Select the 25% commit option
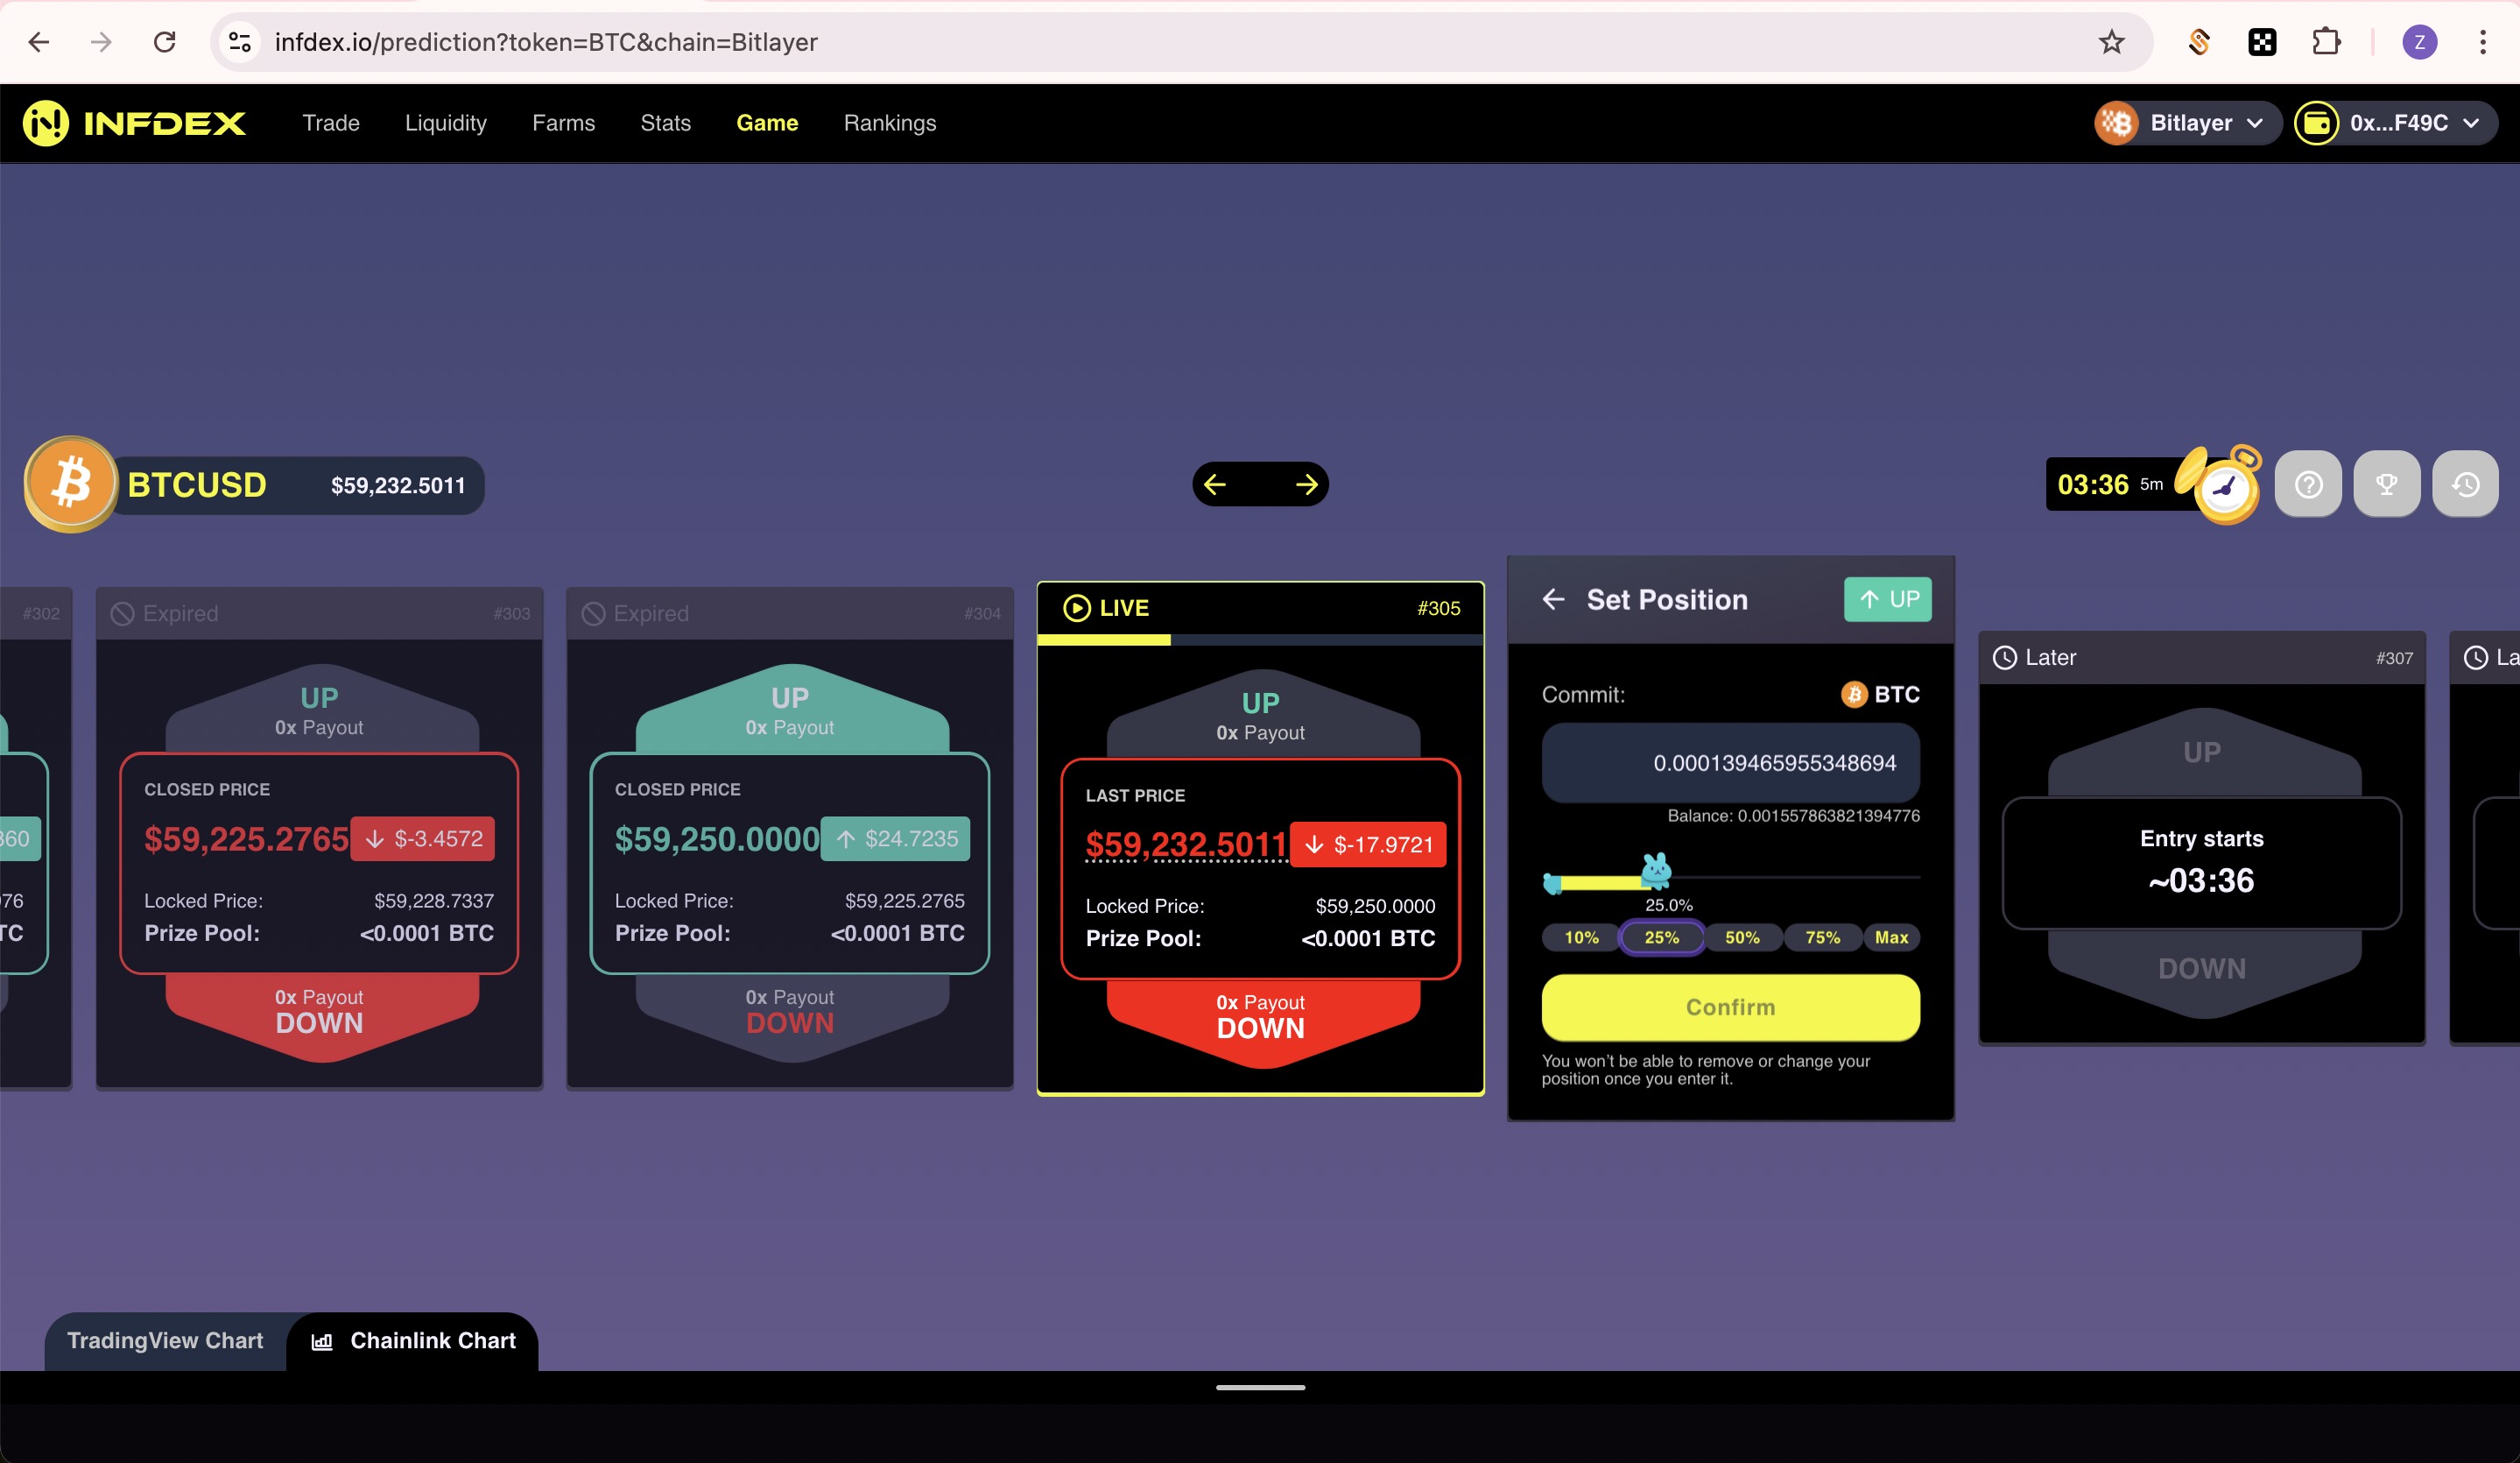Viewport: 2520px width, 1463px height. tap(1661, 937)
